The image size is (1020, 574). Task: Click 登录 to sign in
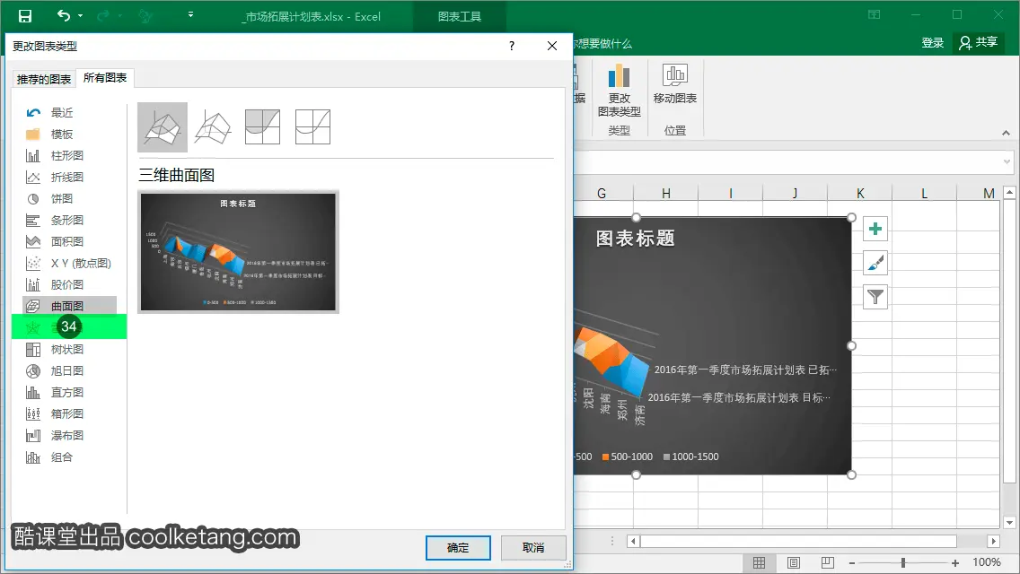932,42
